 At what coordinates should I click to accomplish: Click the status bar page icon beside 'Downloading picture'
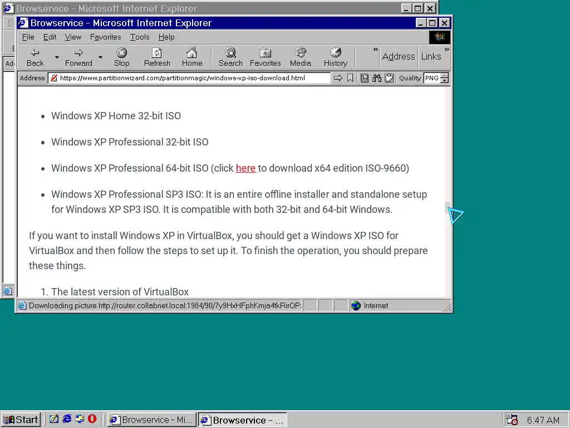tap(22, 306)
